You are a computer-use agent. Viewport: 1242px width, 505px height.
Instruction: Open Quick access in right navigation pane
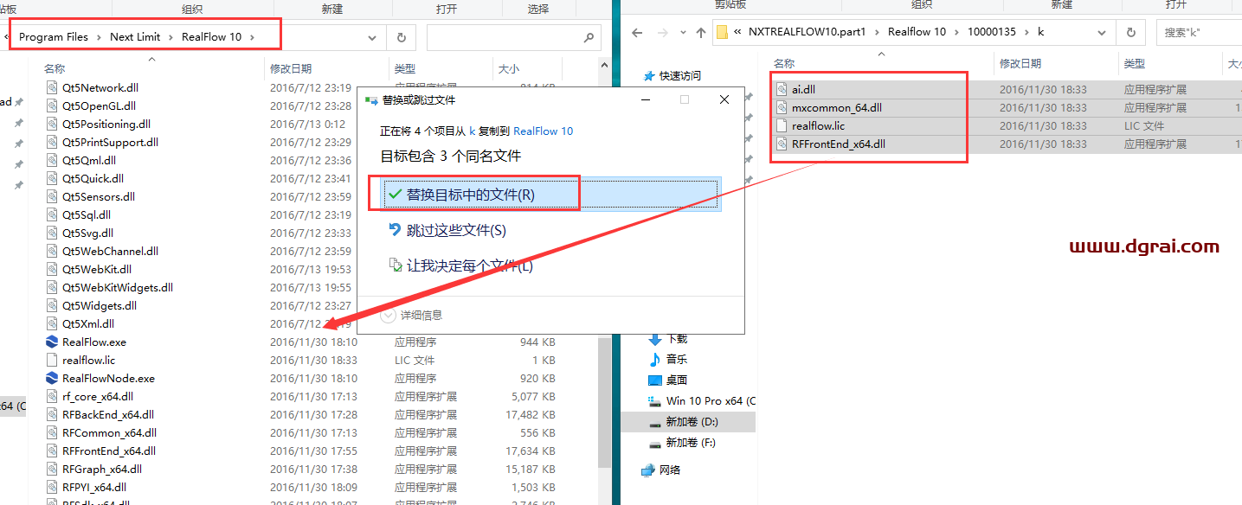click(x=679, y=76)
